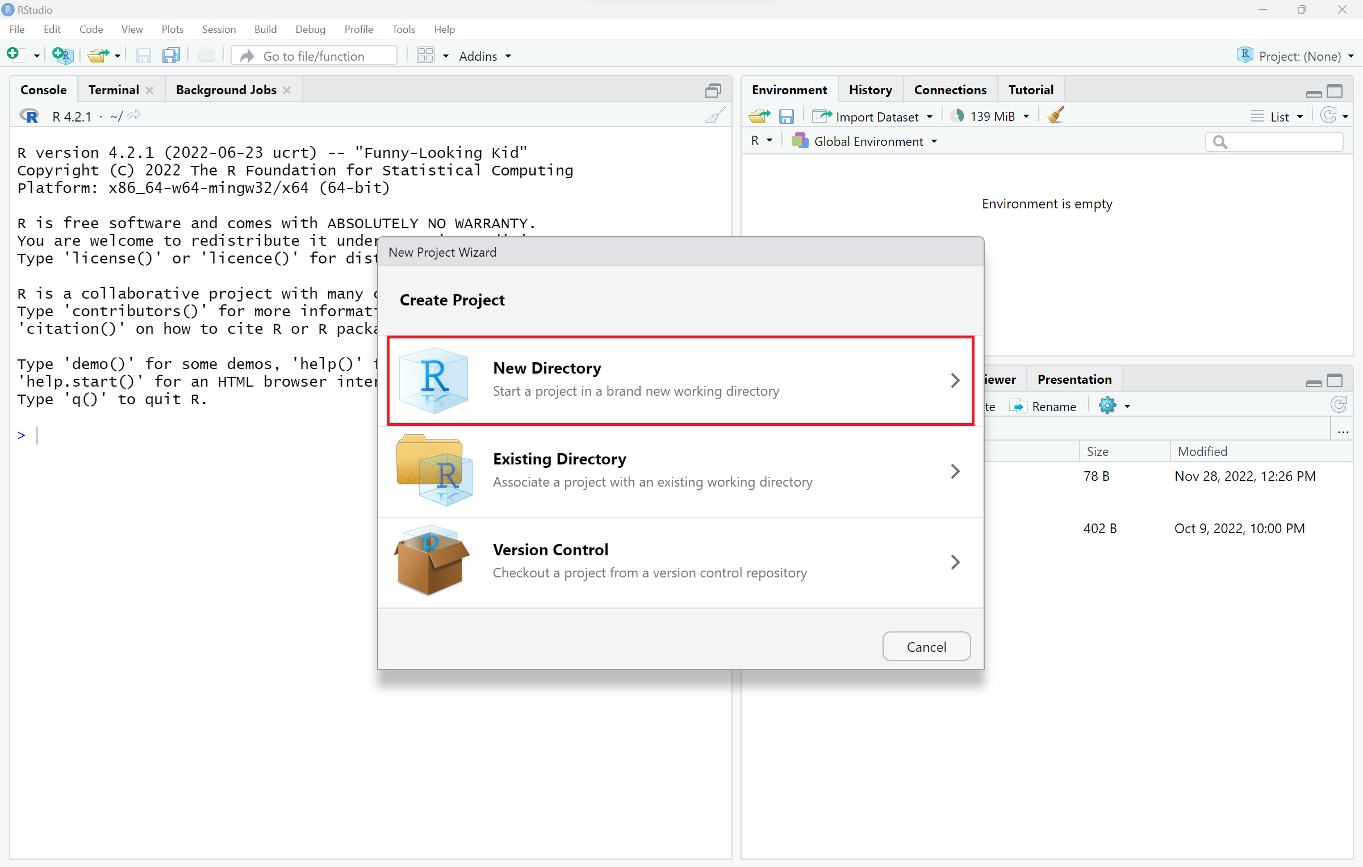Click the workspace panes grid icon
Viewport: 1363px width, 867px height.
coord(425,55)
